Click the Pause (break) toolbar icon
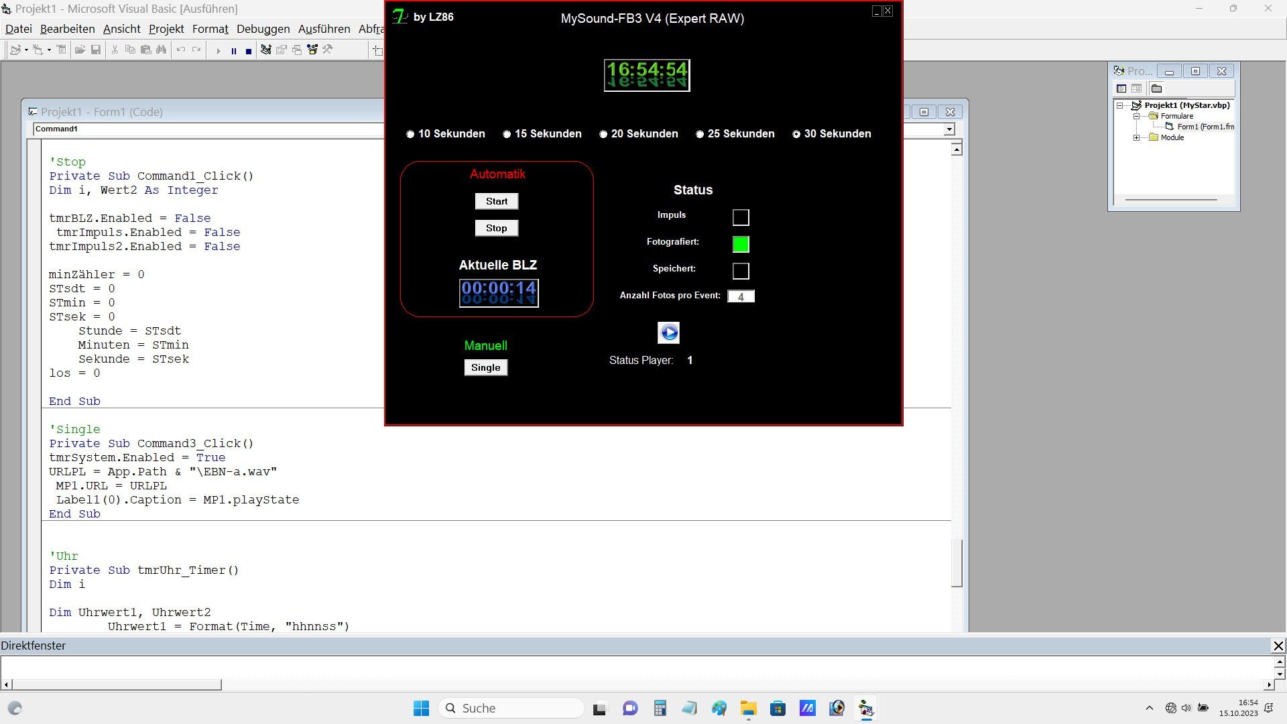The height and width of the screenshot is (724, 1287). (x=233, y=50)
